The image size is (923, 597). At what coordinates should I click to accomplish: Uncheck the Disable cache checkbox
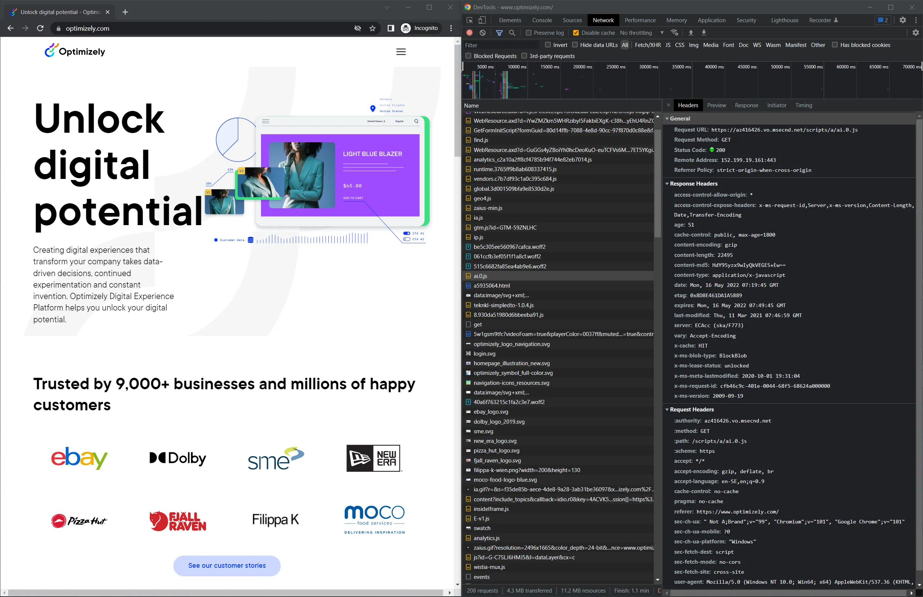(x=576, y=33)
